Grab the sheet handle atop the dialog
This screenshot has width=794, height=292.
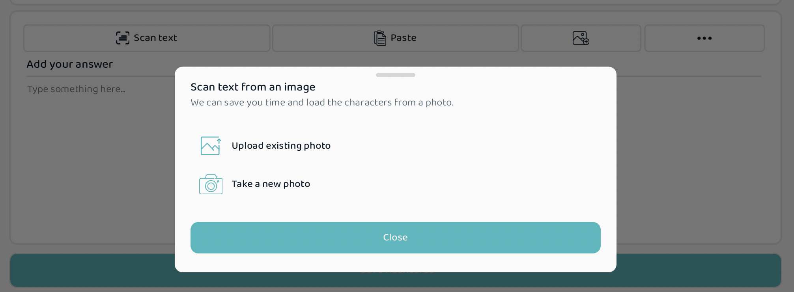[x=395, y=75]
